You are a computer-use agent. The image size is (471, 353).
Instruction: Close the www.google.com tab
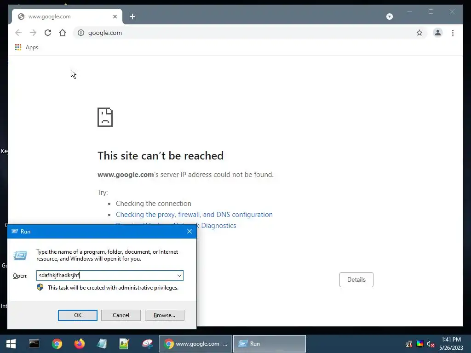[115, 17]
